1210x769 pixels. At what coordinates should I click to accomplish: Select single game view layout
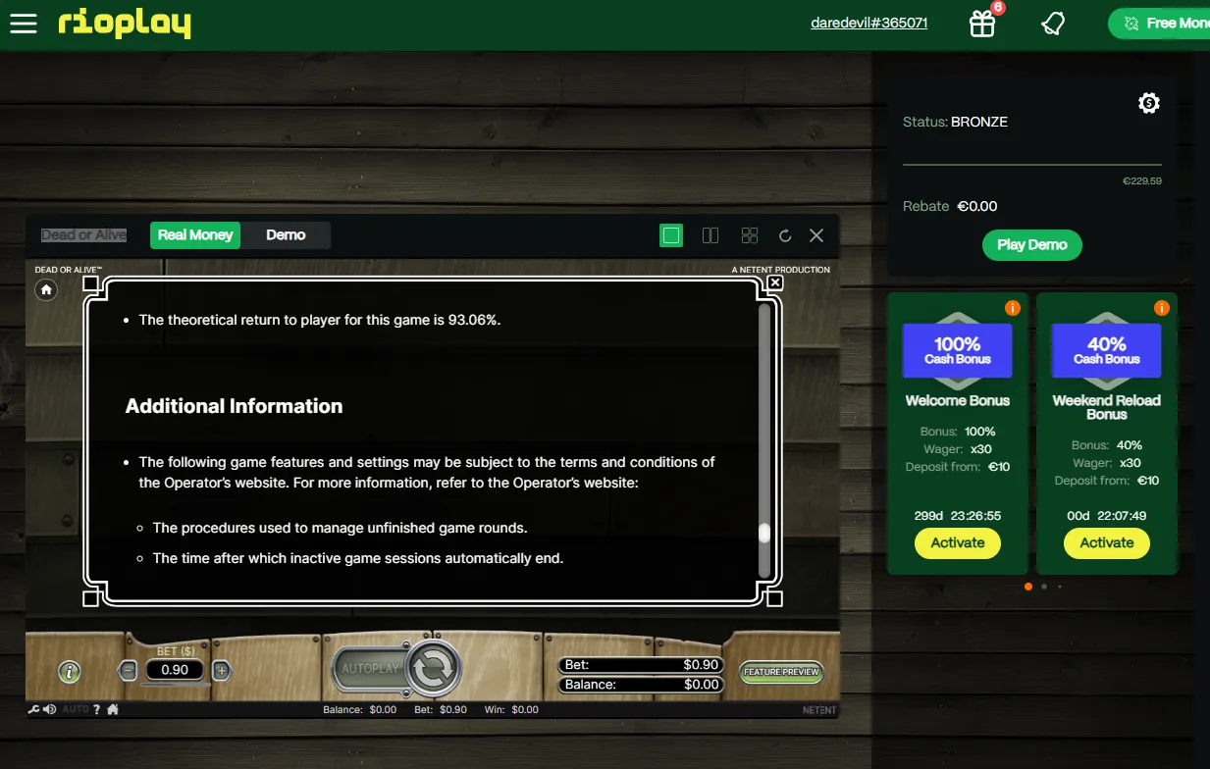point(671,235)
